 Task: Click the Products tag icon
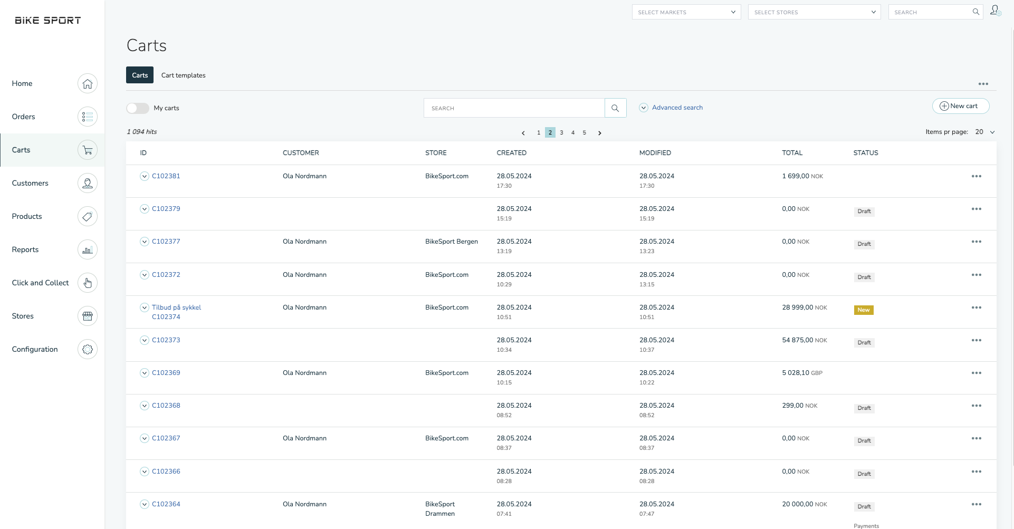[88, 216]
